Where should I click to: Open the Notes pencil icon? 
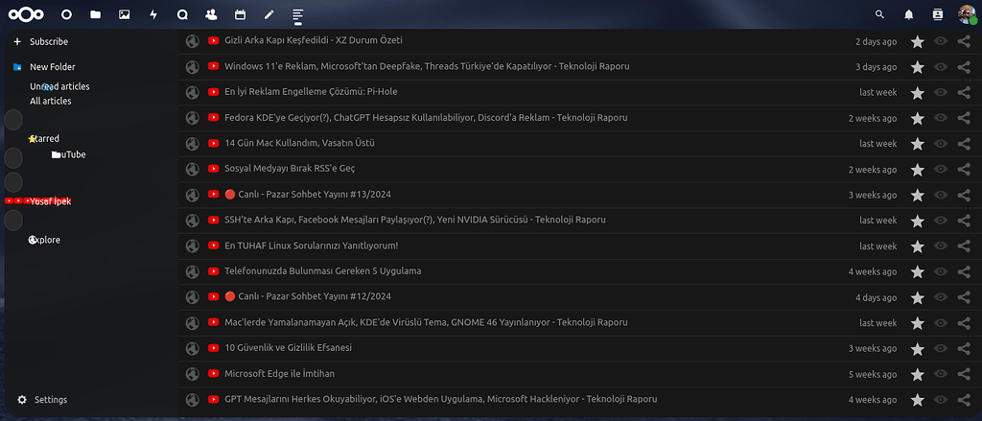269,14
